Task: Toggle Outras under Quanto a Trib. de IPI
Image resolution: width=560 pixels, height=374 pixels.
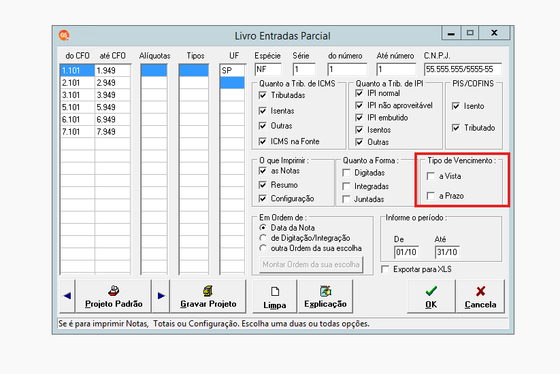Action: tap(359, 142)
